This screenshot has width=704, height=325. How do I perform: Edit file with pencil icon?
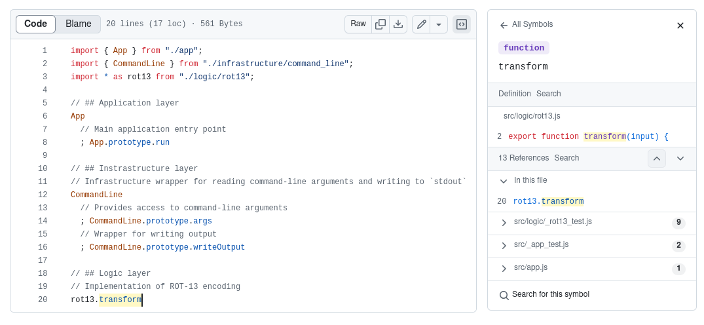(421, 24)
